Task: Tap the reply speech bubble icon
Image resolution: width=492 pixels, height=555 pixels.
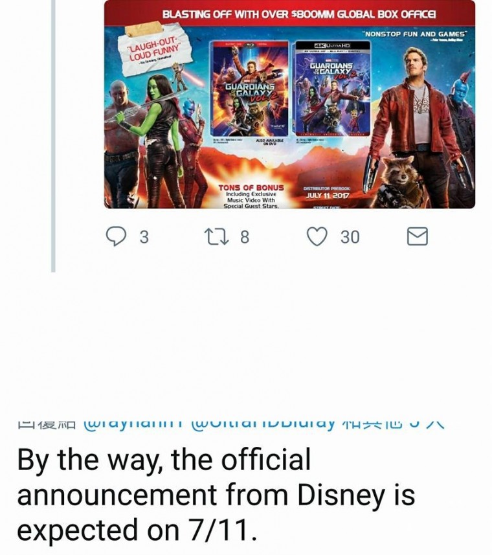Action: pos(116,236)
